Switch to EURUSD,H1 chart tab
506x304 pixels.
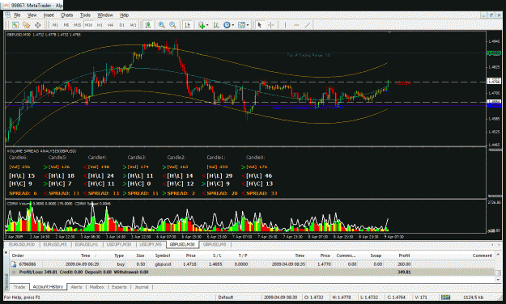(x=86, y=244)
